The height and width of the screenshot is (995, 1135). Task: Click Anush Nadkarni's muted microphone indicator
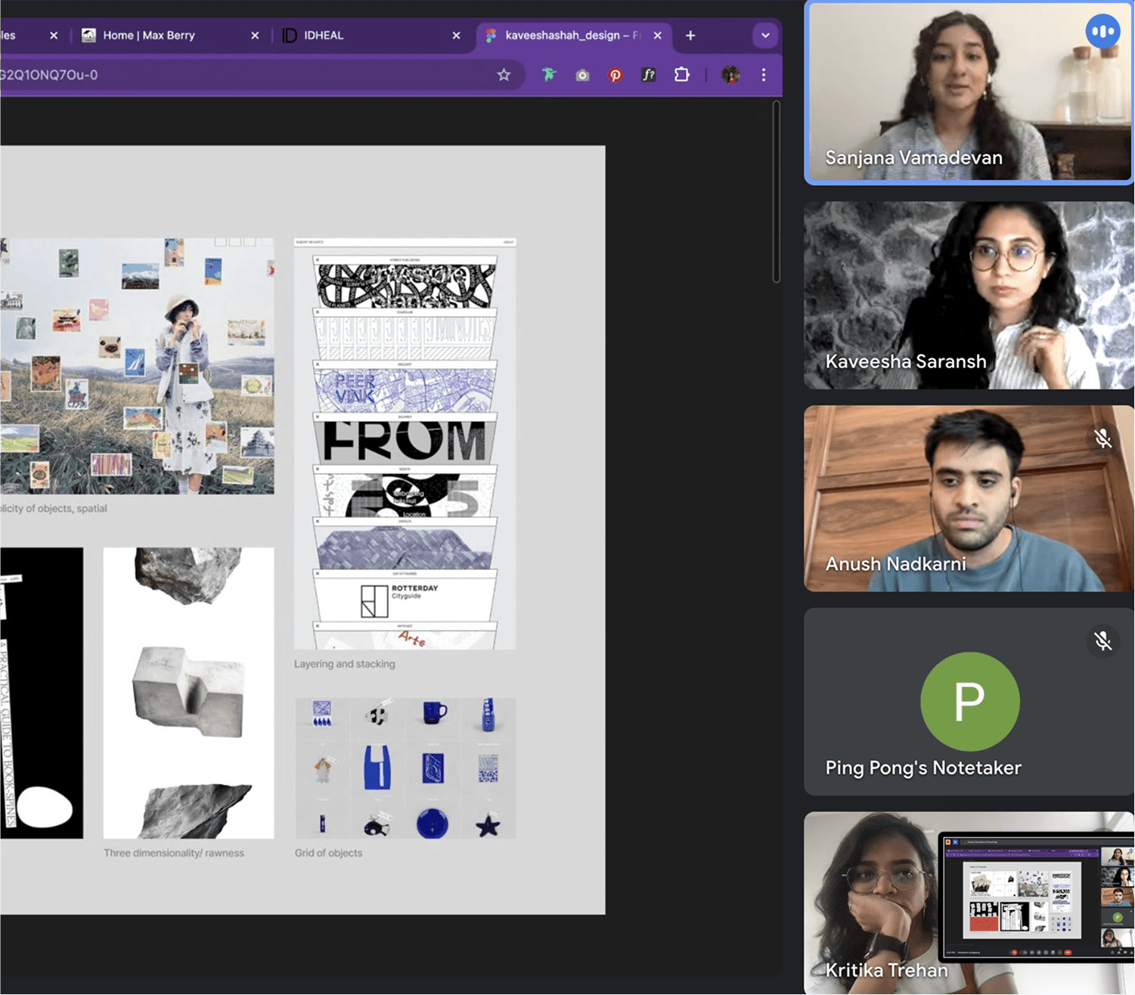click(x=1102, y=439)
